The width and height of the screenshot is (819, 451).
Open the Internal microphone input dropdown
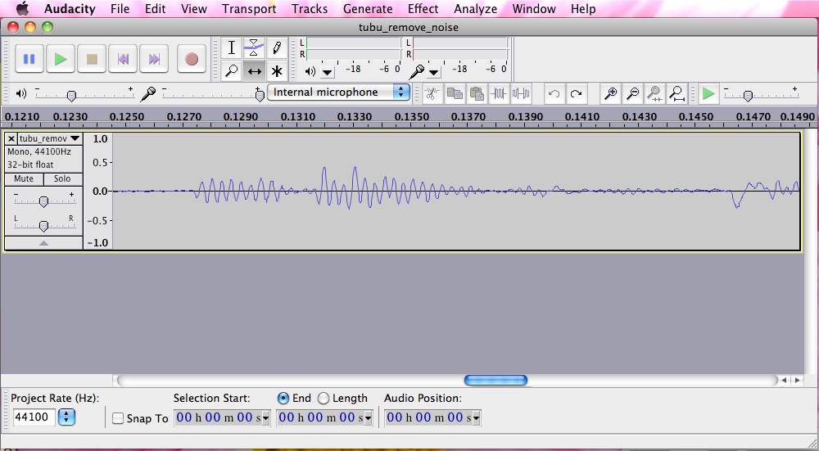coord(338,92)
